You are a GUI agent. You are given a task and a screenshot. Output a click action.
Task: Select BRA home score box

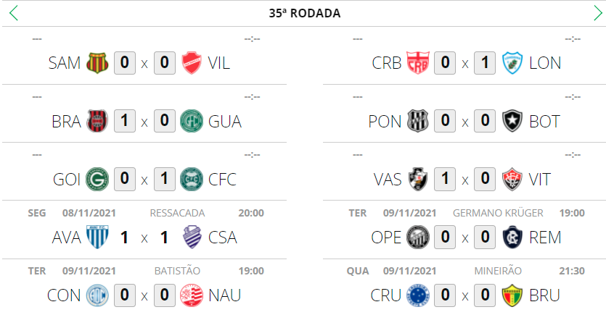click(x=124, y=121)
